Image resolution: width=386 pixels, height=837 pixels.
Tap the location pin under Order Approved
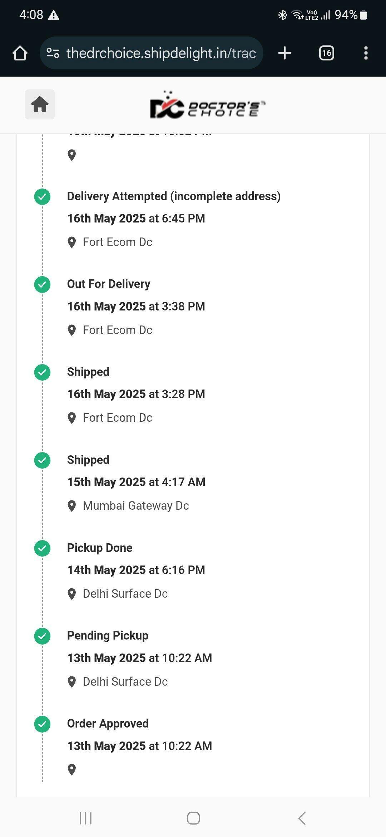[x=72, y=769]
